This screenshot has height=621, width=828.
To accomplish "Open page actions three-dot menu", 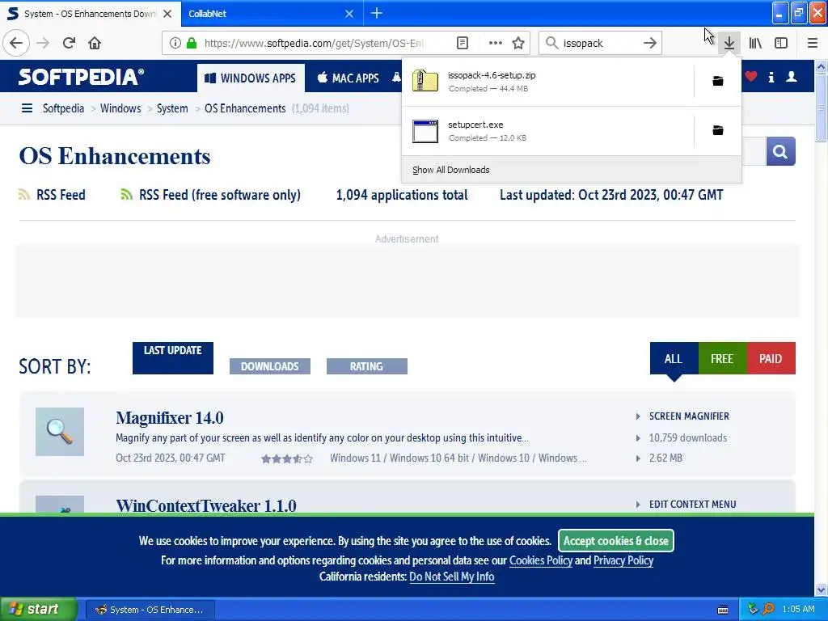I will tap(495, 43).
